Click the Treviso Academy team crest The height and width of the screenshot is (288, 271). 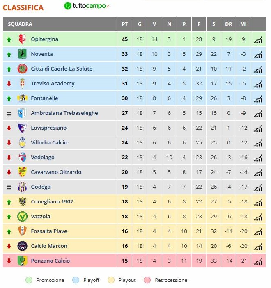(22, 83)
